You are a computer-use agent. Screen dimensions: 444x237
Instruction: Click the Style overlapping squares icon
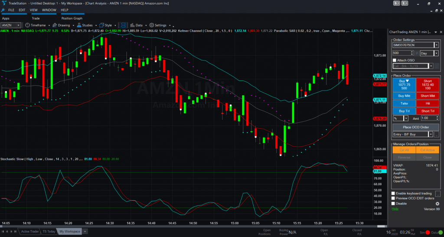click(102, 25)
